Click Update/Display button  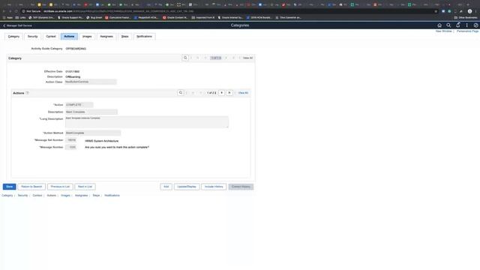point(187,187)
